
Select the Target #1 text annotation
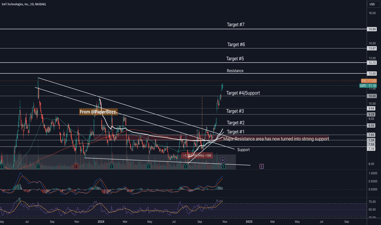pyautogui.click(x=235, y=132)
